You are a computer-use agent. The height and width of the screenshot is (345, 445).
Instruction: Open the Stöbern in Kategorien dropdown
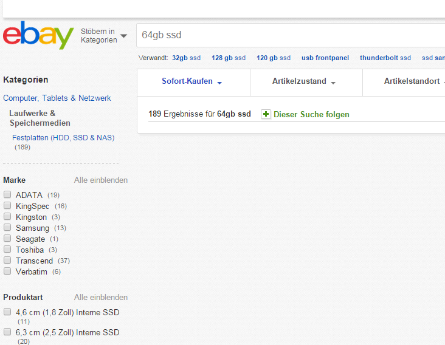tap(104, 36)
